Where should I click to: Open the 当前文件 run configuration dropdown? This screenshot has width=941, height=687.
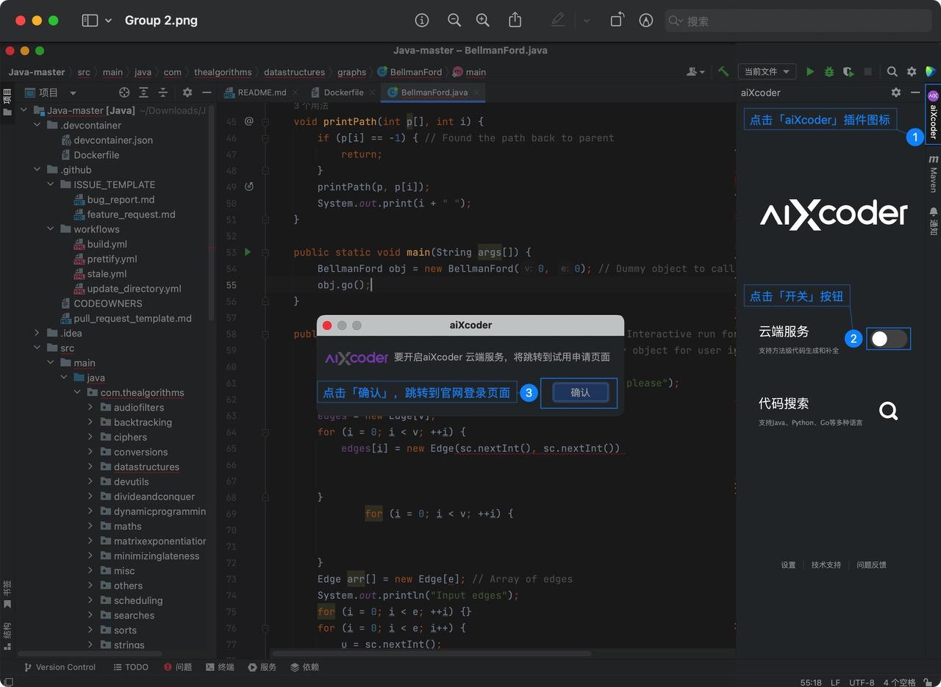(766, 71)
